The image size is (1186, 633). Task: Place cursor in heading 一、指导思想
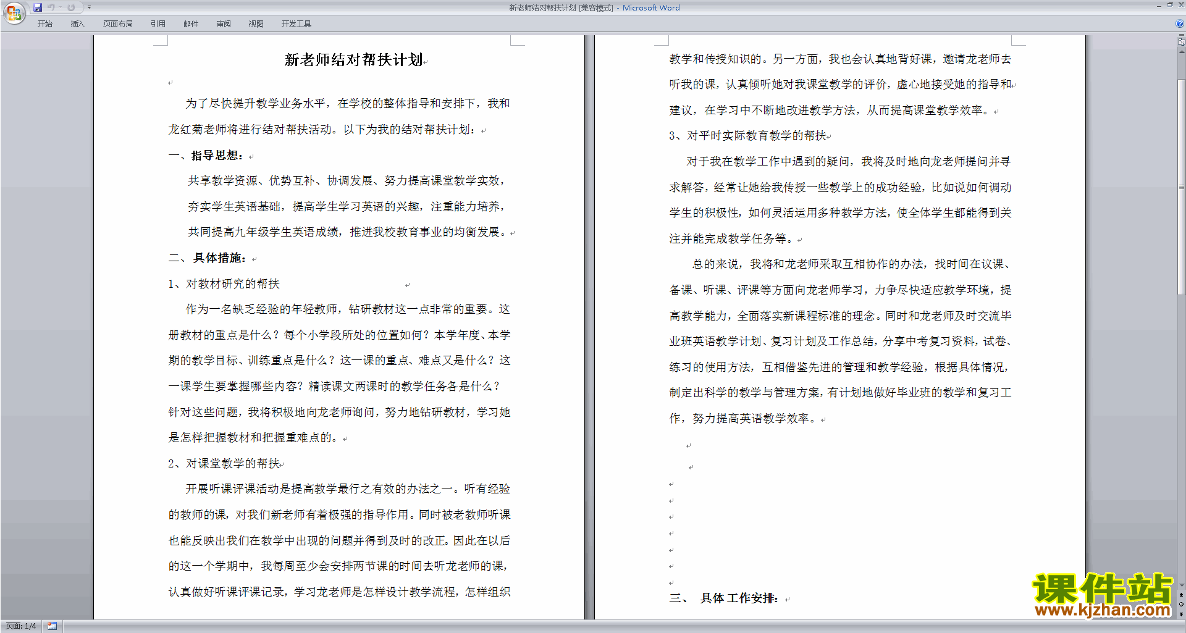[206, 155]
